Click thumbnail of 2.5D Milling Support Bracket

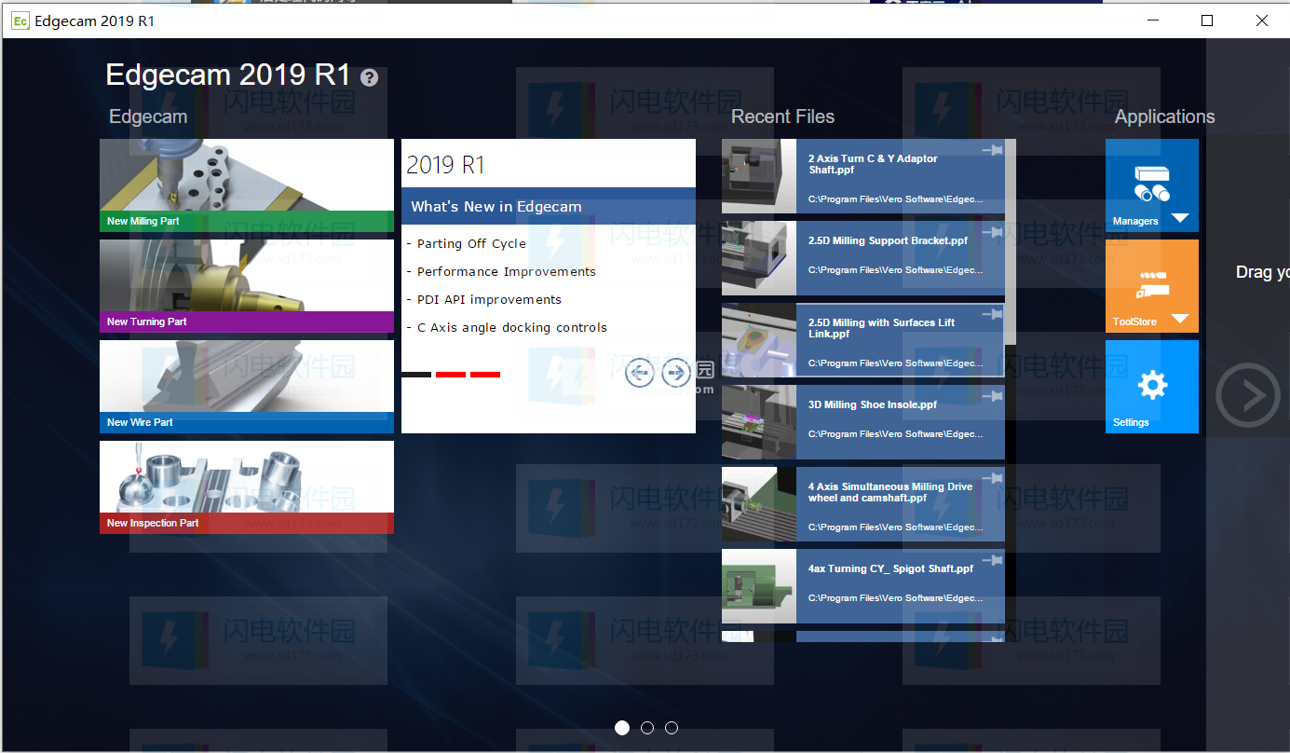coord(759,258)
